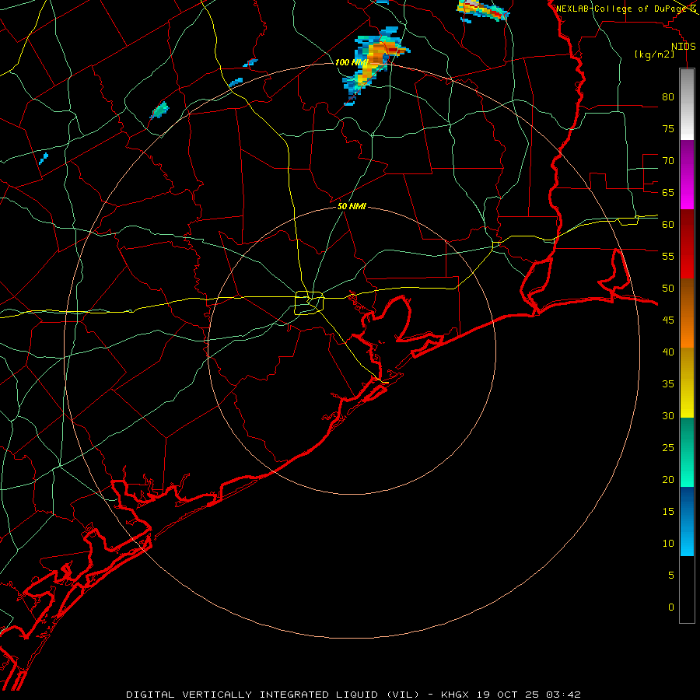Click the 15 value on the scale
Screen dimensions: 700x700
pyautogui.click(x=668, y=511)
